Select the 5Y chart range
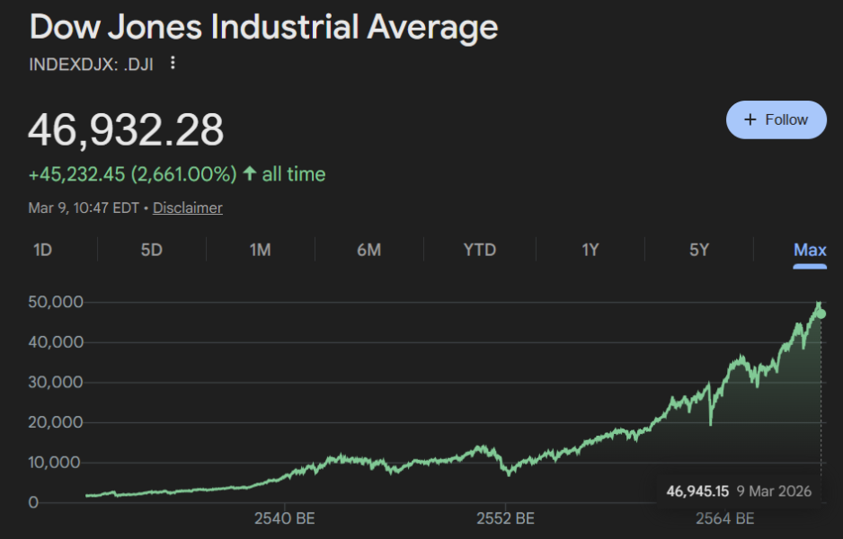 click(x=698, y=250)
